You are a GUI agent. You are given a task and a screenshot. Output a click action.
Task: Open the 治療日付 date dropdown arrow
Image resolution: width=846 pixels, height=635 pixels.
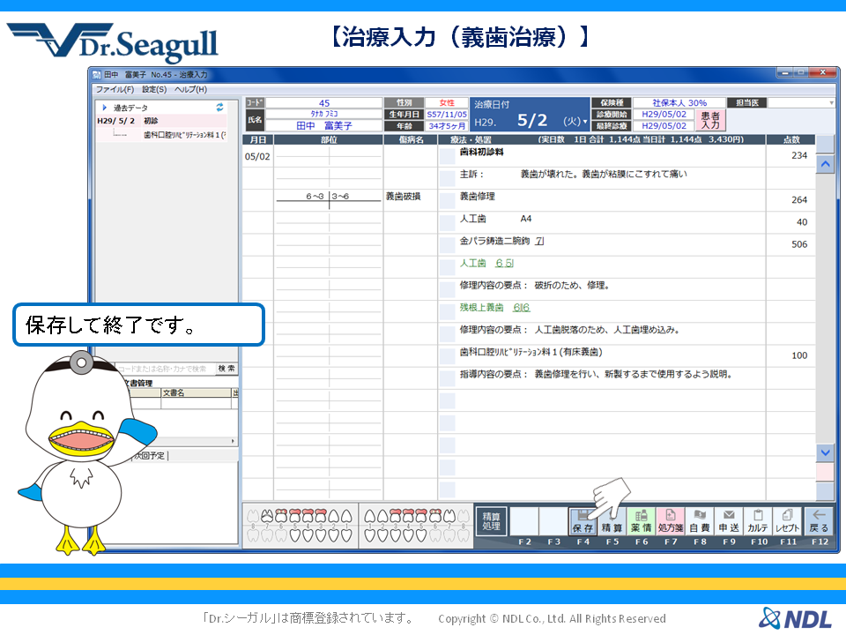[x=585, y=122]
